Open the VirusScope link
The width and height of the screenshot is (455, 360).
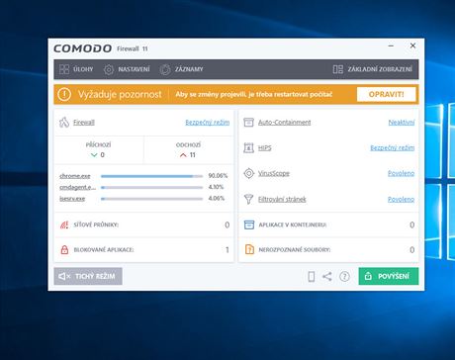(x=273, y=173)
